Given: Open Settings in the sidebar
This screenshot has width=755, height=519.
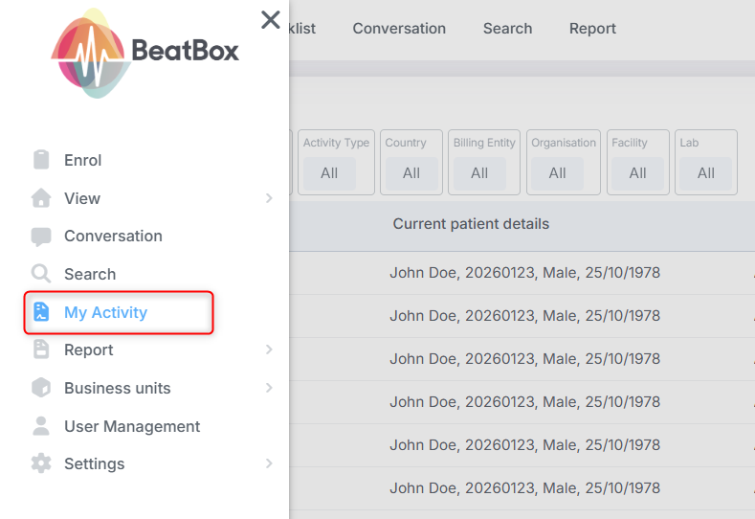Looking at the screenshot, I should pos(95,463).
